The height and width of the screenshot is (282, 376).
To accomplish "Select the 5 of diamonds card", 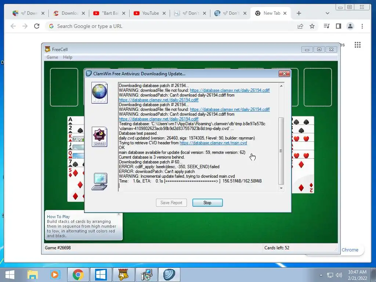I will point(76,184).
